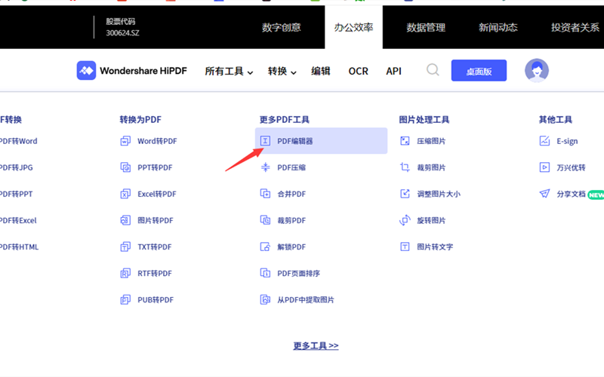Expand the 转换 dropdown menu
This screenshot has width=604, height=377.
click(x=282, y=72)
